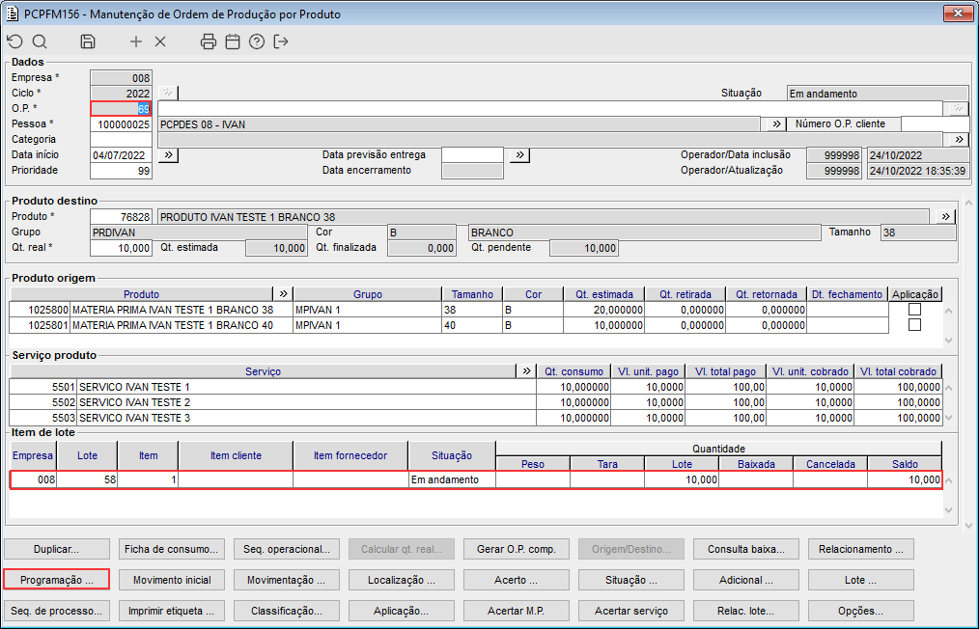Expand lookup arrow beside Data previsão entrega
This screenshot has width=979, height=629.
pyautogui.click(x=518, y=154)
